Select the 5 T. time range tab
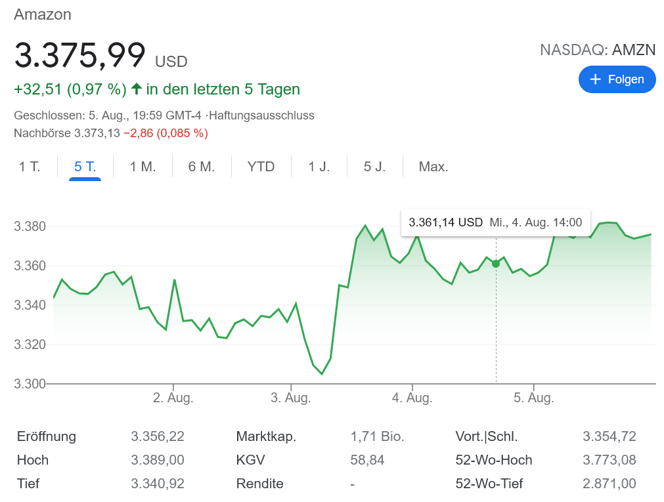Viewport: 664px width, 502px height. pos(85,167)
